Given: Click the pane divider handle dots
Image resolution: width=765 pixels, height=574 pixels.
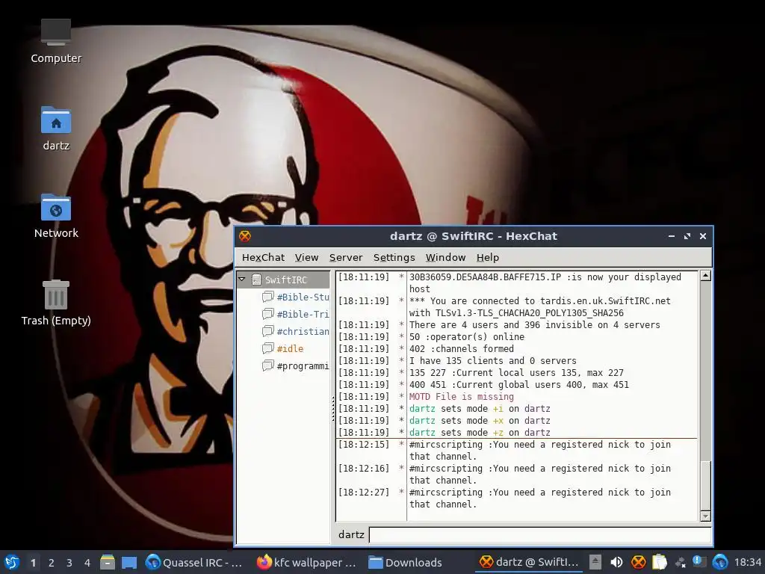Looking at the screenshot, I should [333, 409].
